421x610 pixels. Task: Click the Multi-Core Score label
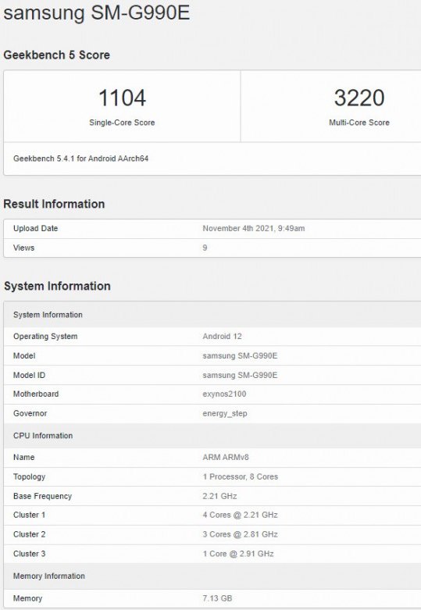359,123
